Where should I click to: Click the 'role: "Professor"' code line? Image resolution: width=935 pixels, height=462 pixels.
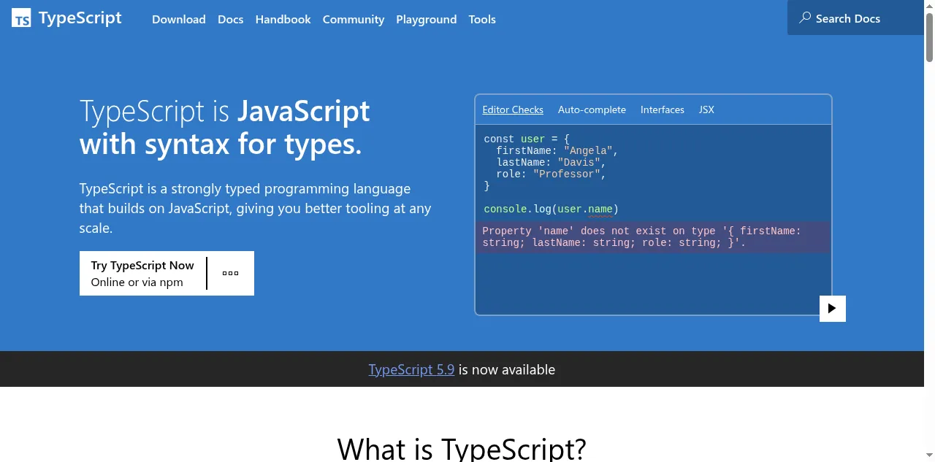pyautogui.click(x=552, y=174)
